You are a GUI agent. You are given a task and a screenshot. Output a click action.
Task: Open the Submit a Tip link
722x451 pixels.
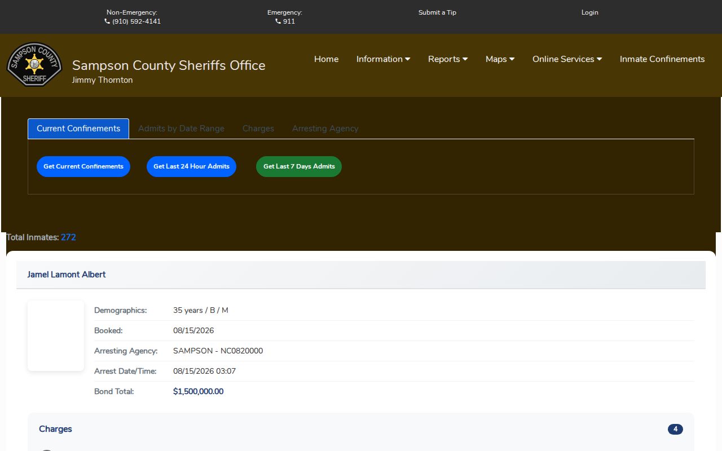[437, 12]
